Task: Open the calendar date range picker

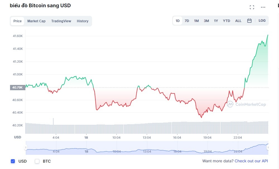Action: coord(249,20)
